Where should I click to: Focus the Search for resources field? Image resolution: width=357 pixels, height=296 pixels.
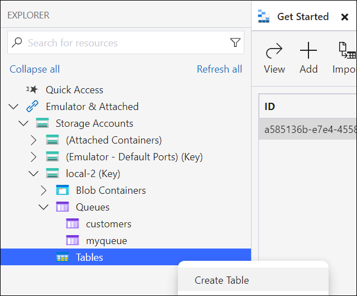point(123,43)
